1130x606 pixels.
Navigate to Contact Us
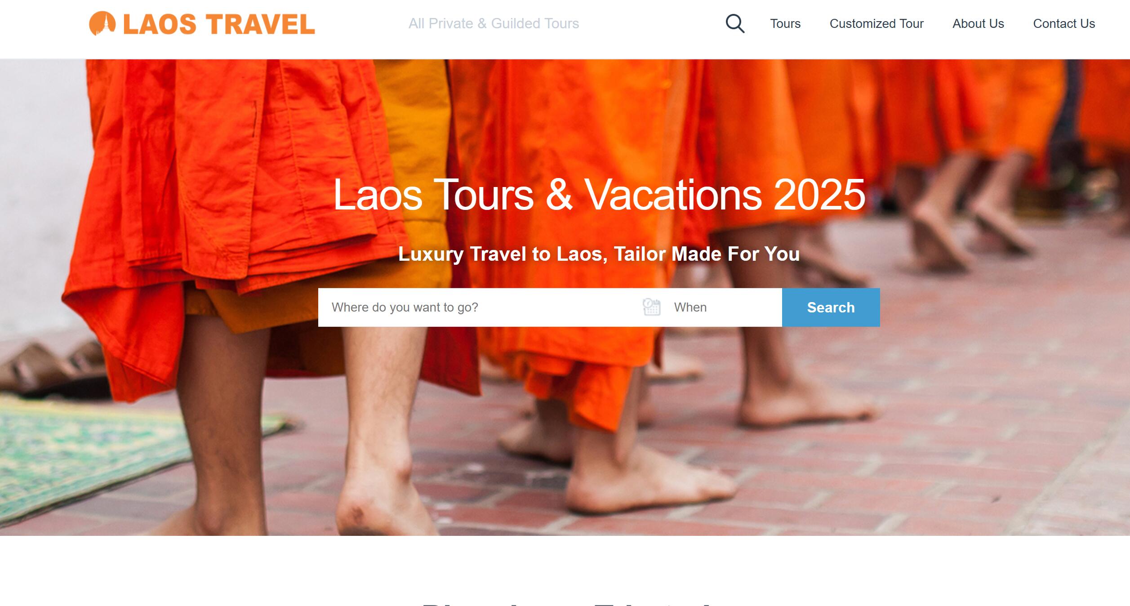pyautogui.click(x=1064, y=23)
